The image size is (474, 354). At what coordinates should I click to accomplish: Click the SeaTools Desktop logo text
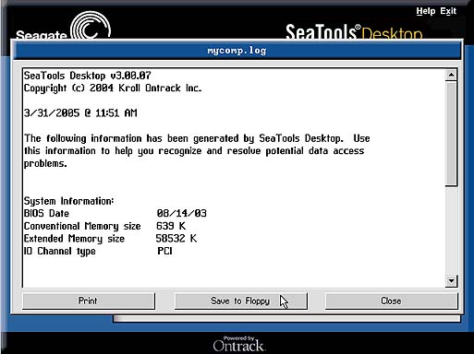pyautogui.click(x=354, y=32)
